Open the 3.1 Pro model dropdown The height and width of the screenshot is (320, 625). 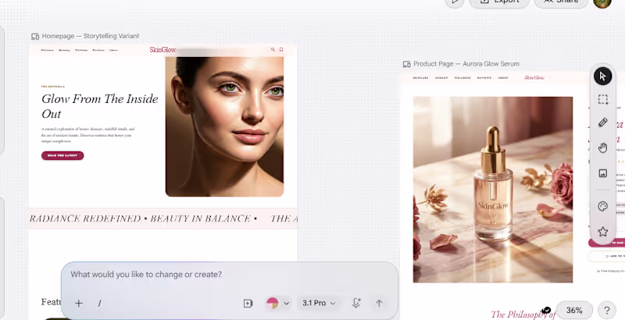(319, 304)
